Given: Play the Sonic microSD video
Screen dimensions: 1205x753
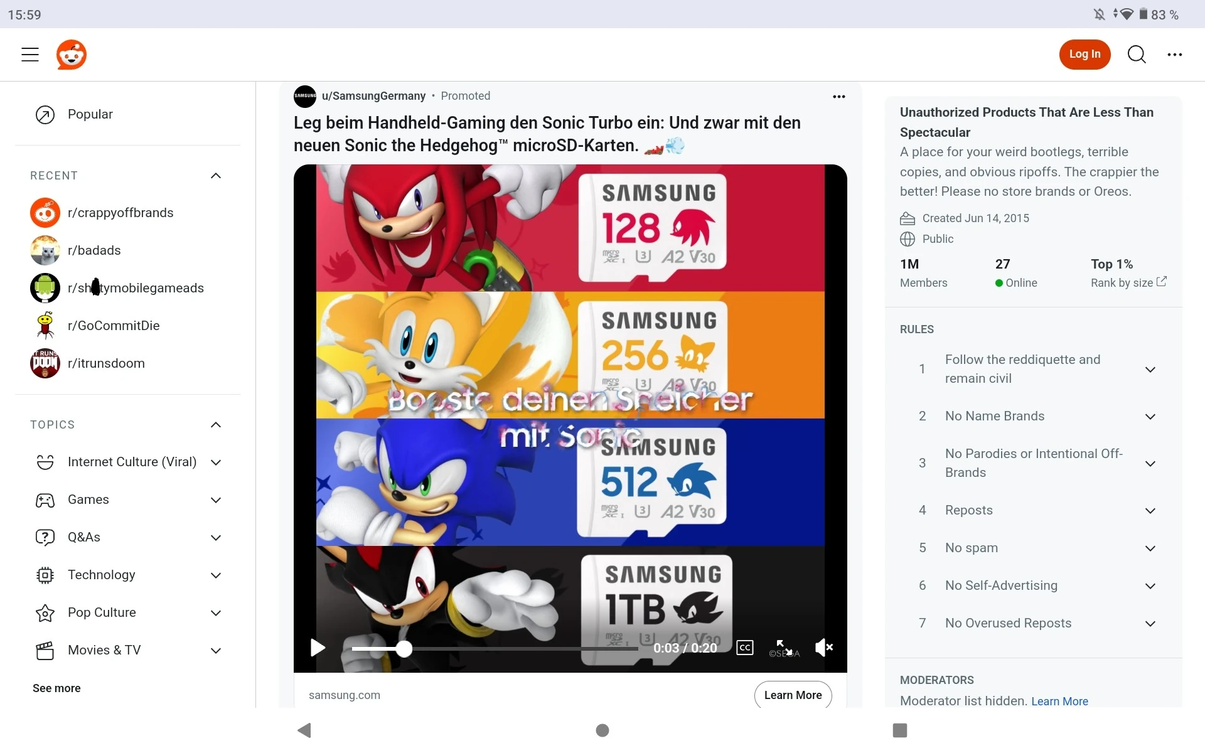Looking at the screenshot, I should point(318,648).
